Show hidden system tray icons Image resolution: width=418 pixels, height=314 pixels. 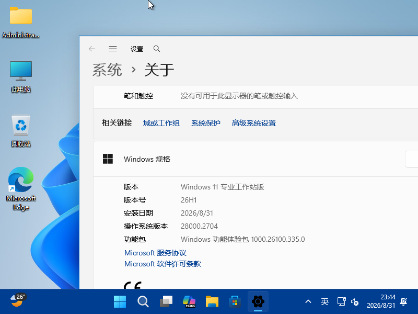click(x=308, y=302)
